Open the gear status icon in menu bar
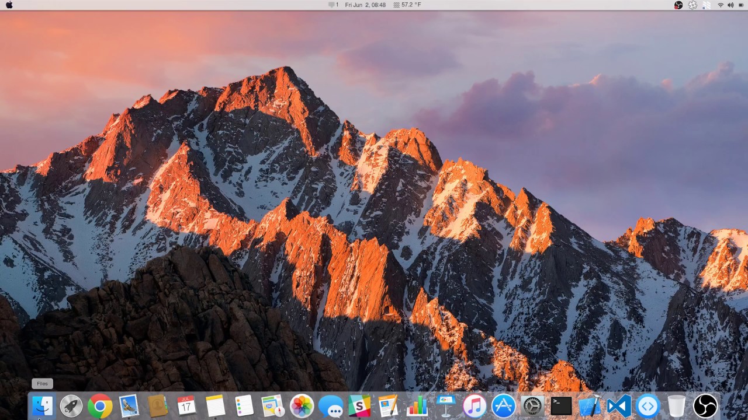The image size is (748, 420). click(692, 5)
